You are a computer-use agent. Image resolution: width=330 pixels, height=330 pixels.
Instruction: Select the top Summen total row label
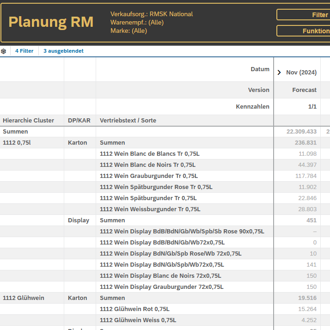[15, 132]
